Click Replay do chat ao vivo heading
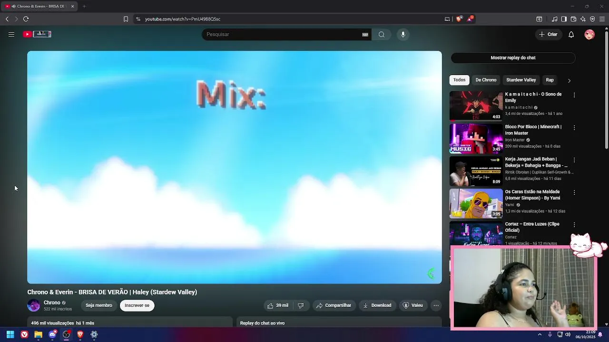 tap(262, 323)
